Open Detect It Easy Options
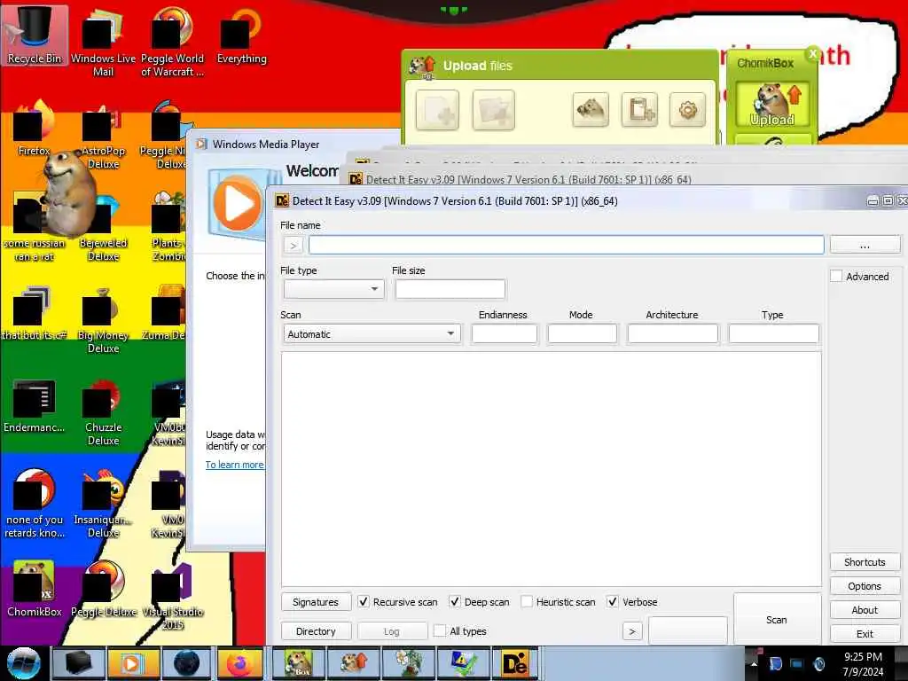The width and height of the screenshot is (908, 681). pos(865,586)
